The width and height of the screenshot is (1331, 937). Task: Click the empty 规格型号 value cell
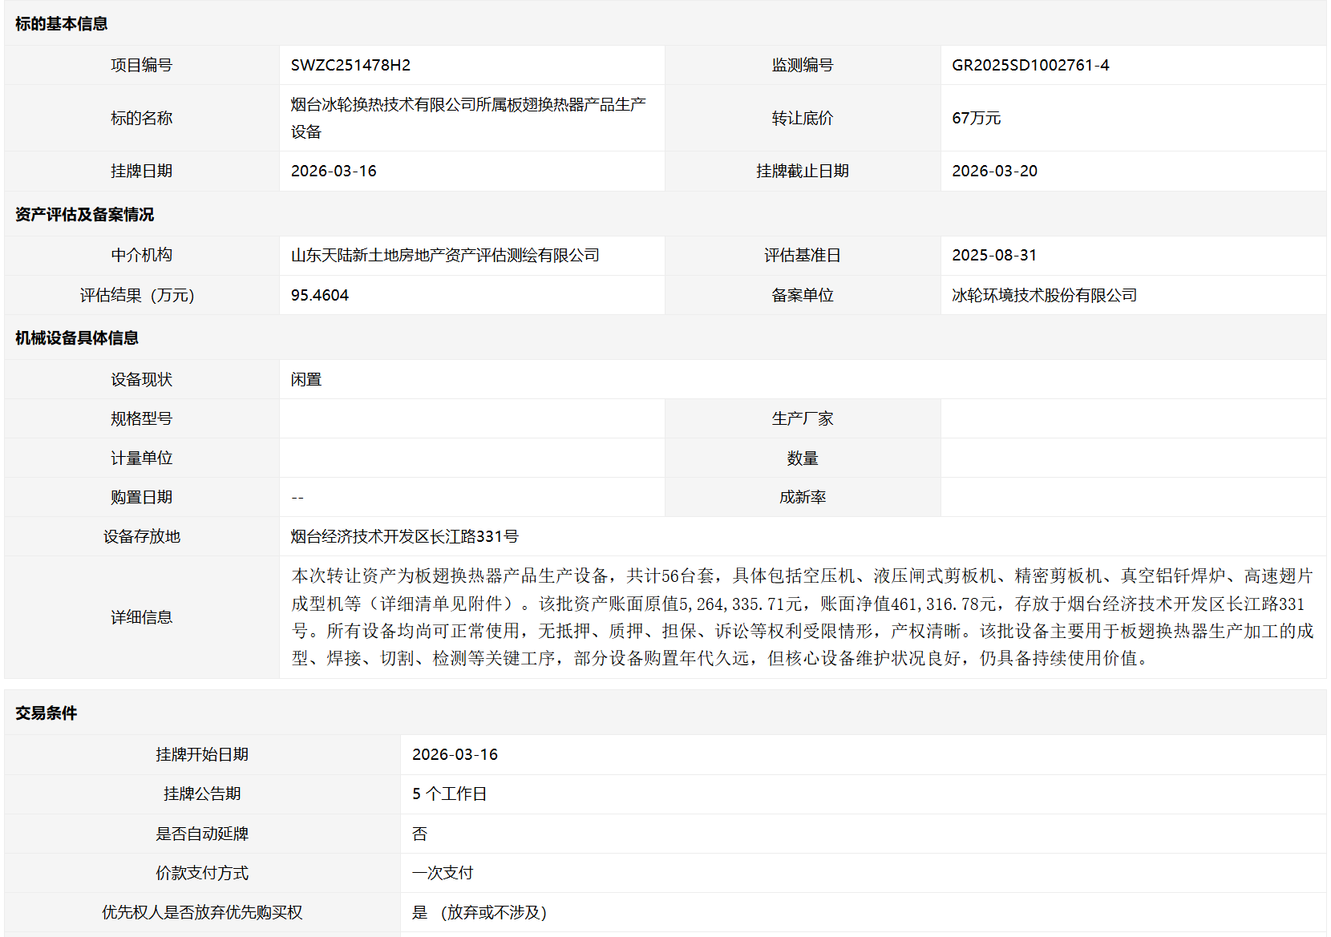(471, 418)
